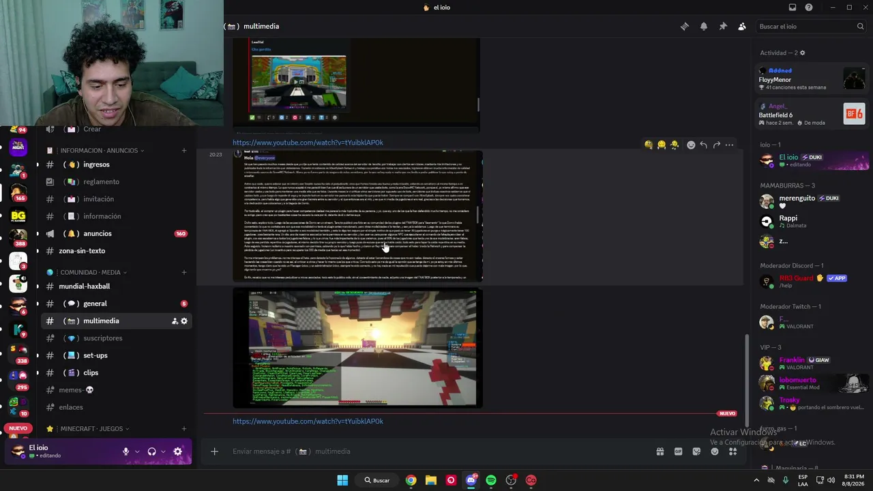Forward the hovered message
The image size is (873, 491).
point(716,145)
